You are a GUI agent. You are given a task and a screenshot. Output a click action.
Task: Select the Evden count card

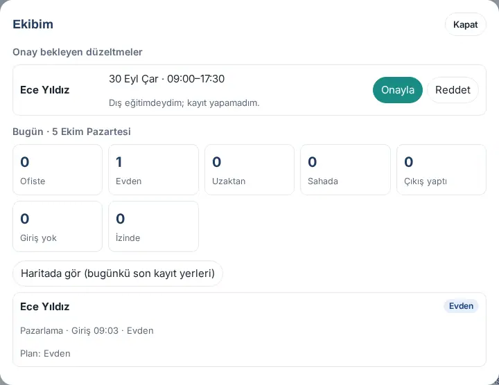[153, 170]
